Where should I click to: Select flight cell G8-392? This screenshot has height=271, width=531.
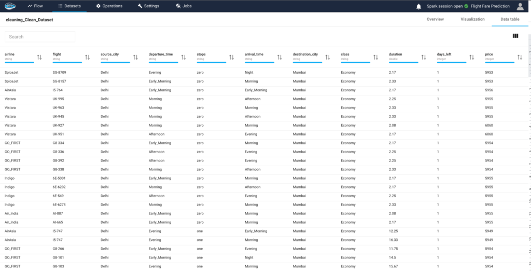click(59, 161)
